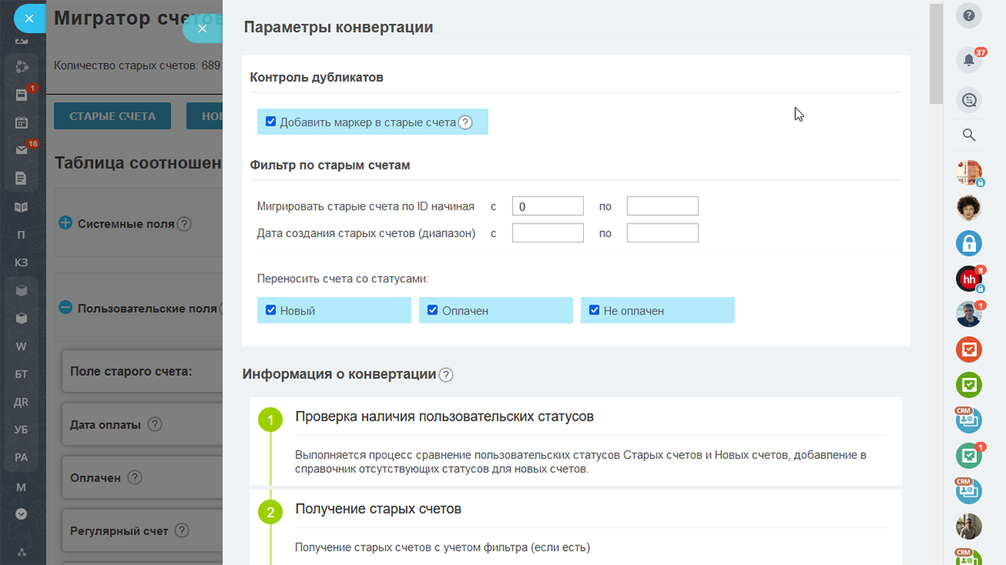Viewport: 1006px width, 565px height.
Task: Open the mail icon with 16 badge
Action: tap(21, 150)
